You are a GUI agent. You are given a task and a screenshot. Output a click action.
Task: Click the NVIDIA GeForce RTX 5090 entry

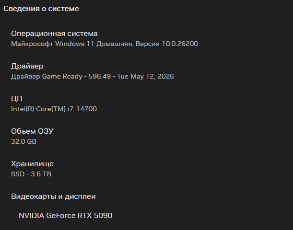[65, 216]
